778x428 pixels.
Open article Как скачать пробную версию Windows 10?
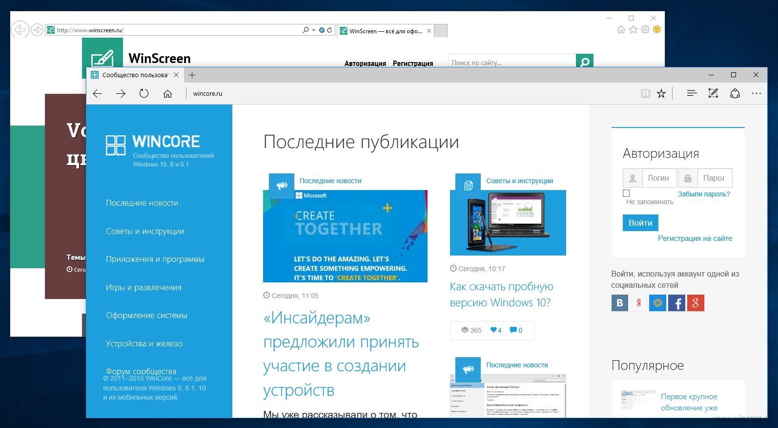click(x=502, y=295)
